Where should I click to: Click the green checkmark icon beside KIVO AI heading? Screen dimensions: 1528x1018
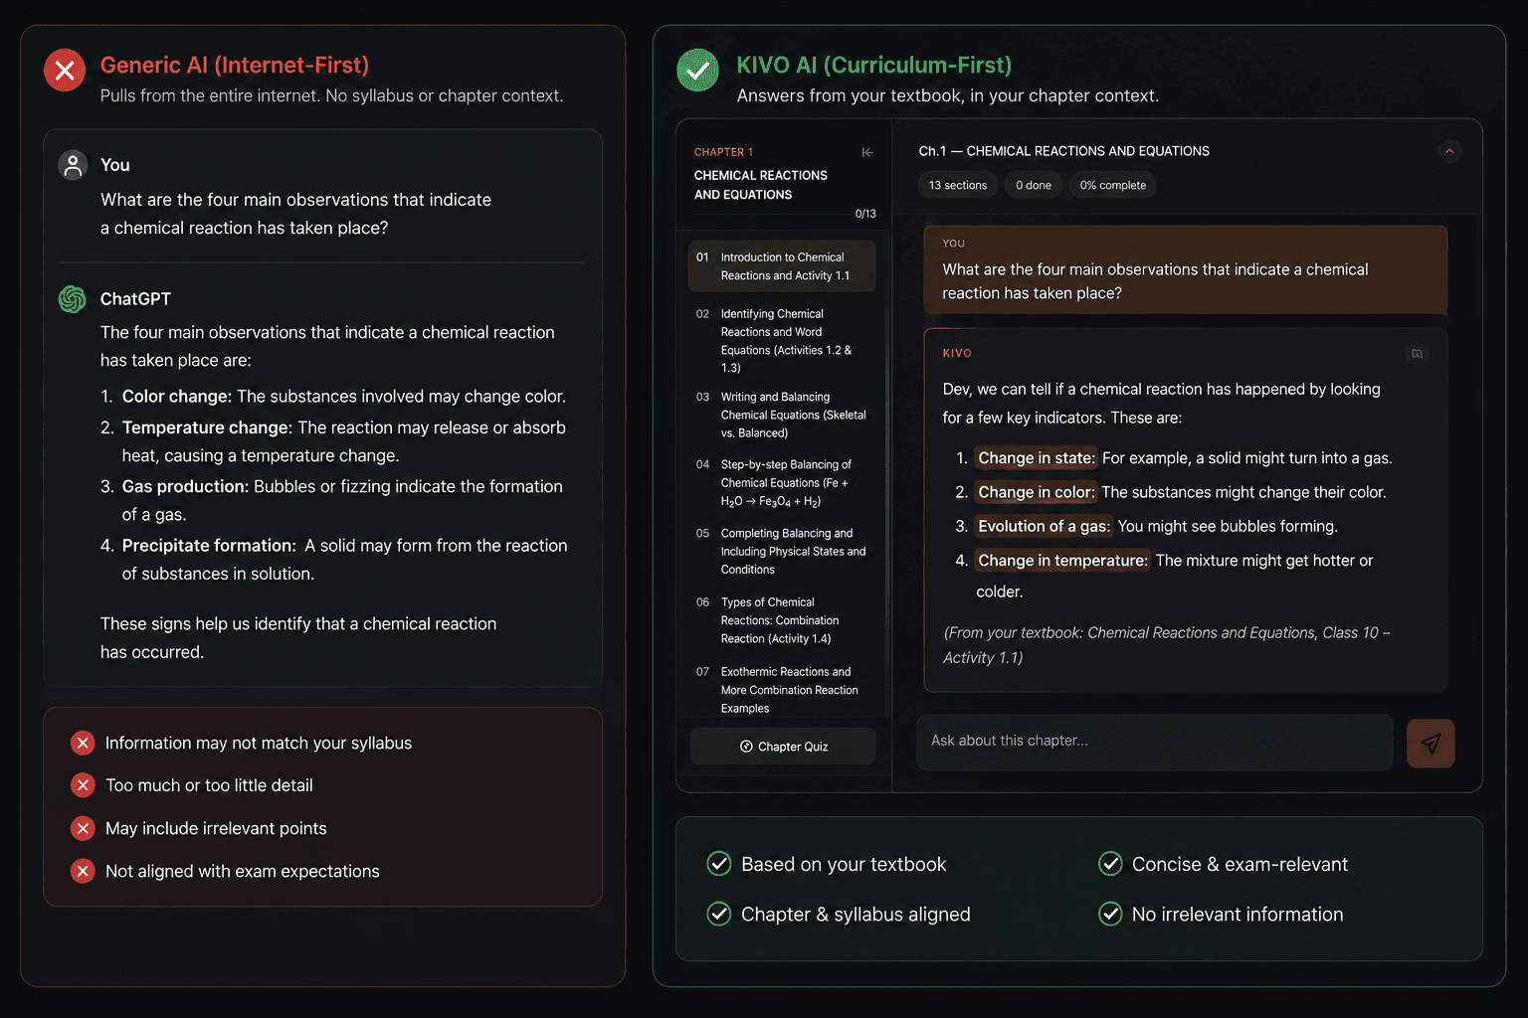[x=697, y=71]
